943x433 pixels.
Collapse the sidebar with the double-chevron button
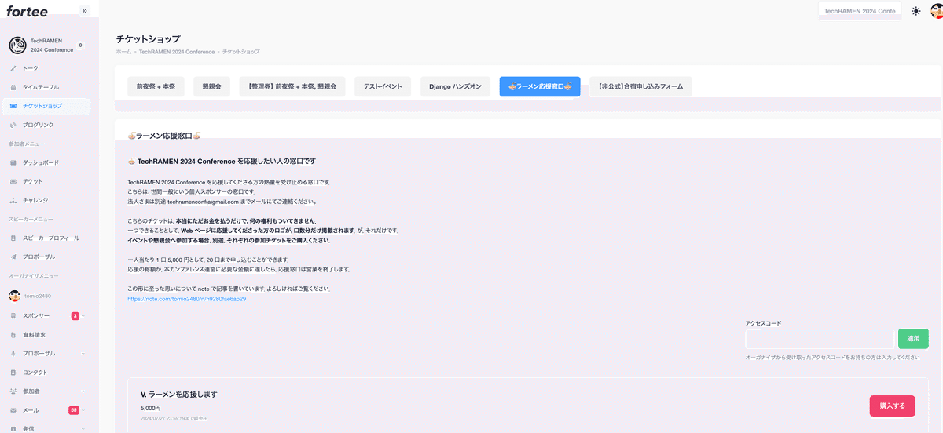click(84, 11)
